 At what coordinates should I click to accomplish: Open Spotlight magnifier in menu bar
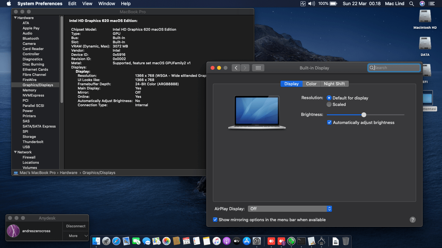pos(412,4)
